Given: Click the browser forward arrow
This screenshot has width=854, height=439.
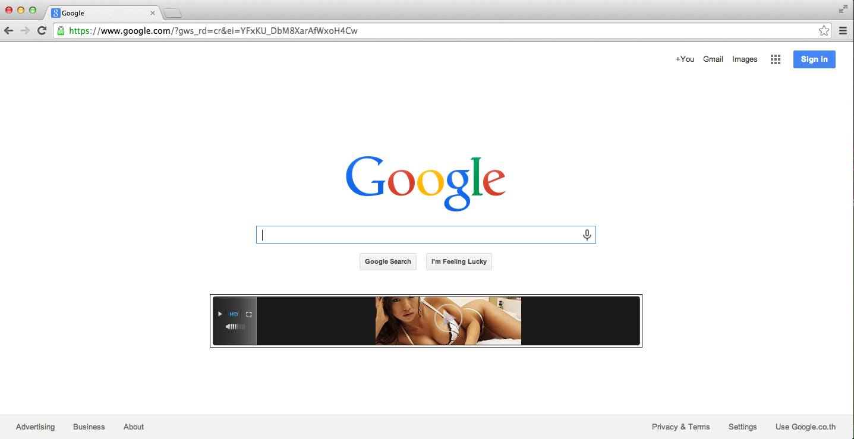Looking at the screenshot, I should point(25,31).
